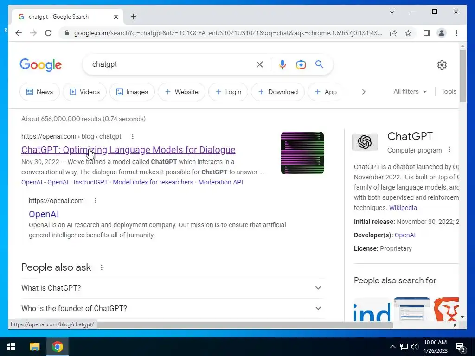Image resolution: width=475 pixels, height=356 pixels.
Task: Click the Chrome taskbar icon
Action: point(57,347)
